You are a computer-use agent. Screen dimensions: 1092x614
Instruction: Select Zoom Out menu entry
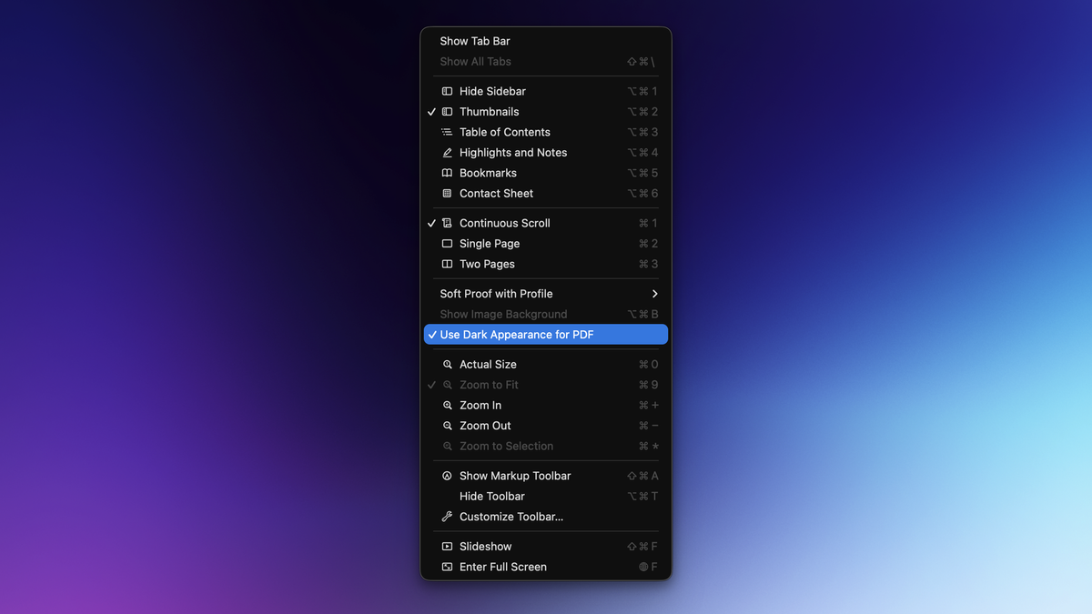[485, 426]
